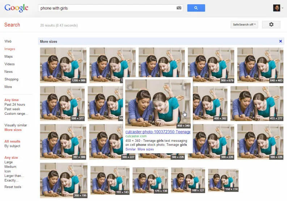This screenshot has height=201, width=287.
Task: Filter images by Large size
Action: [x=9, y=162]
